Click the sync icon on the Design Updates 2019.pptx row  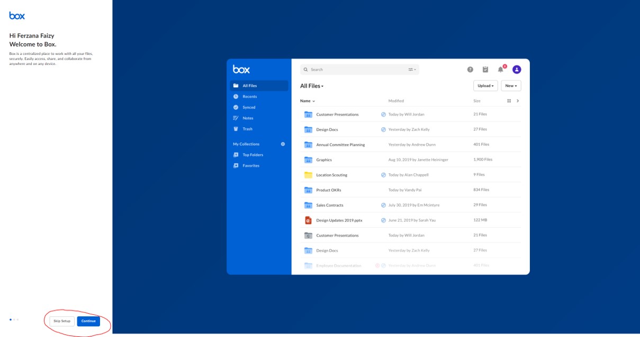click(384, 220)
